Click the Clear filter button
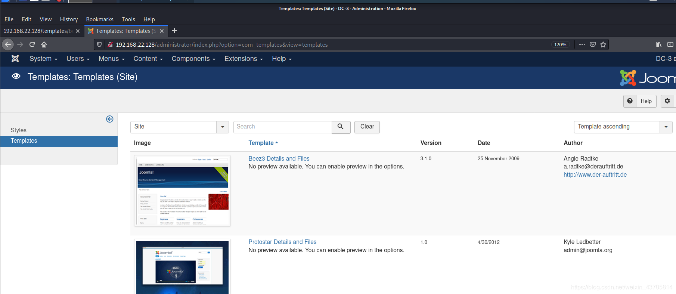This screenshot has width=676, height=294. click(x=367, y=127)
